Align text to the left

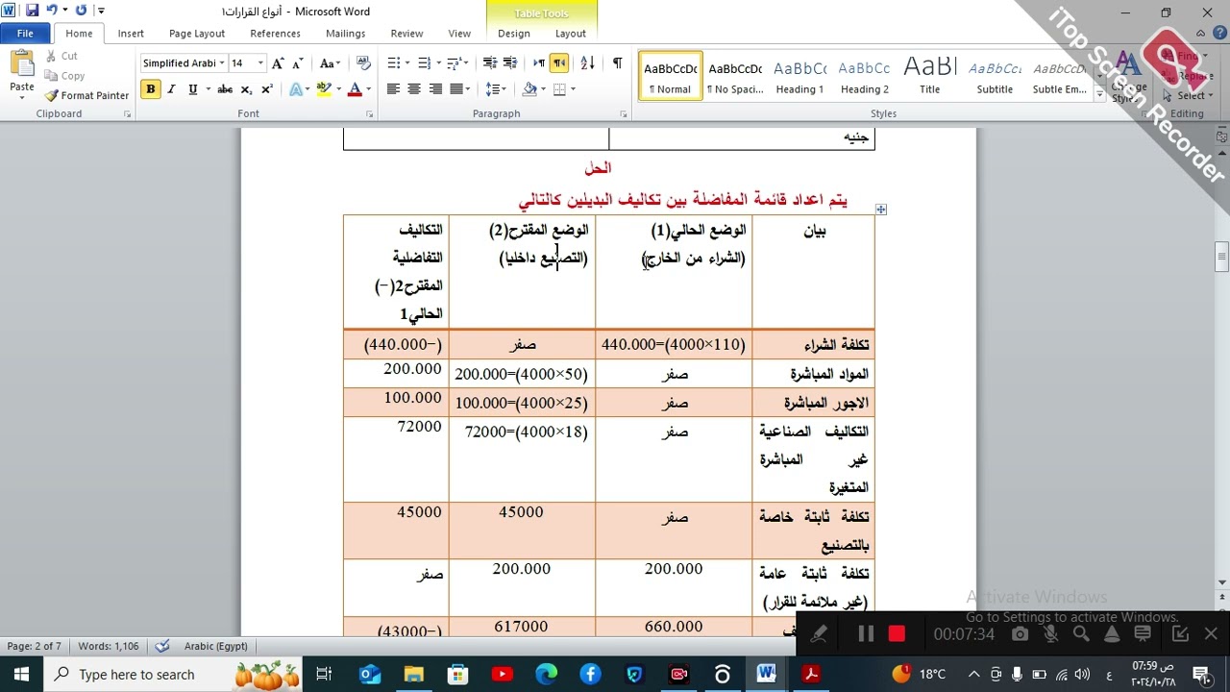tap(393, 89)
